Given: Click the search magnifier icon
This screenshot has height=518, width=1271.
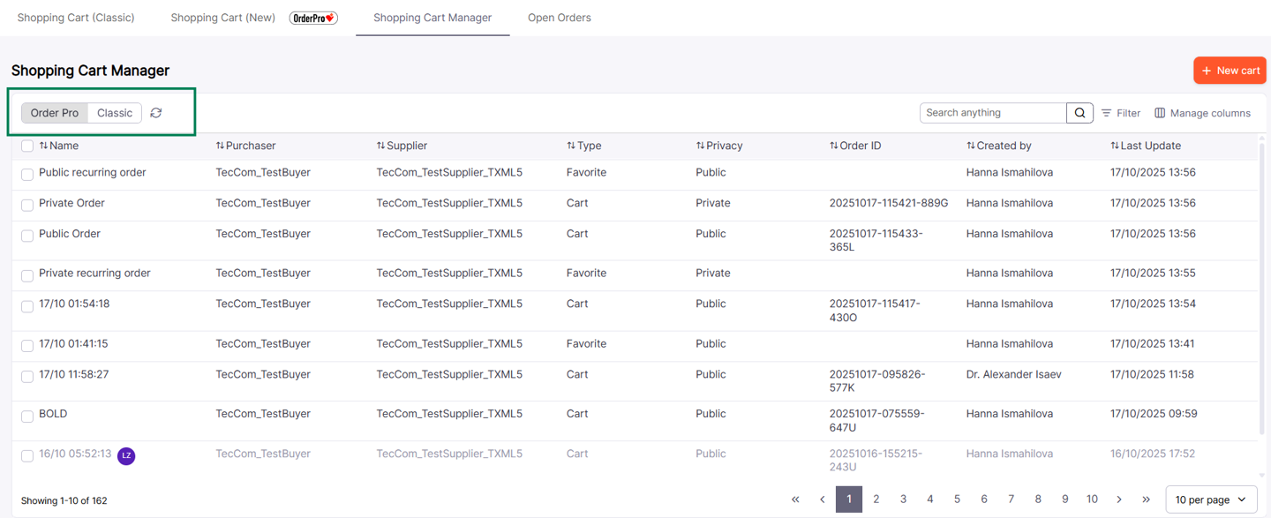Looking at the screenshot, I should (1079, 112).
